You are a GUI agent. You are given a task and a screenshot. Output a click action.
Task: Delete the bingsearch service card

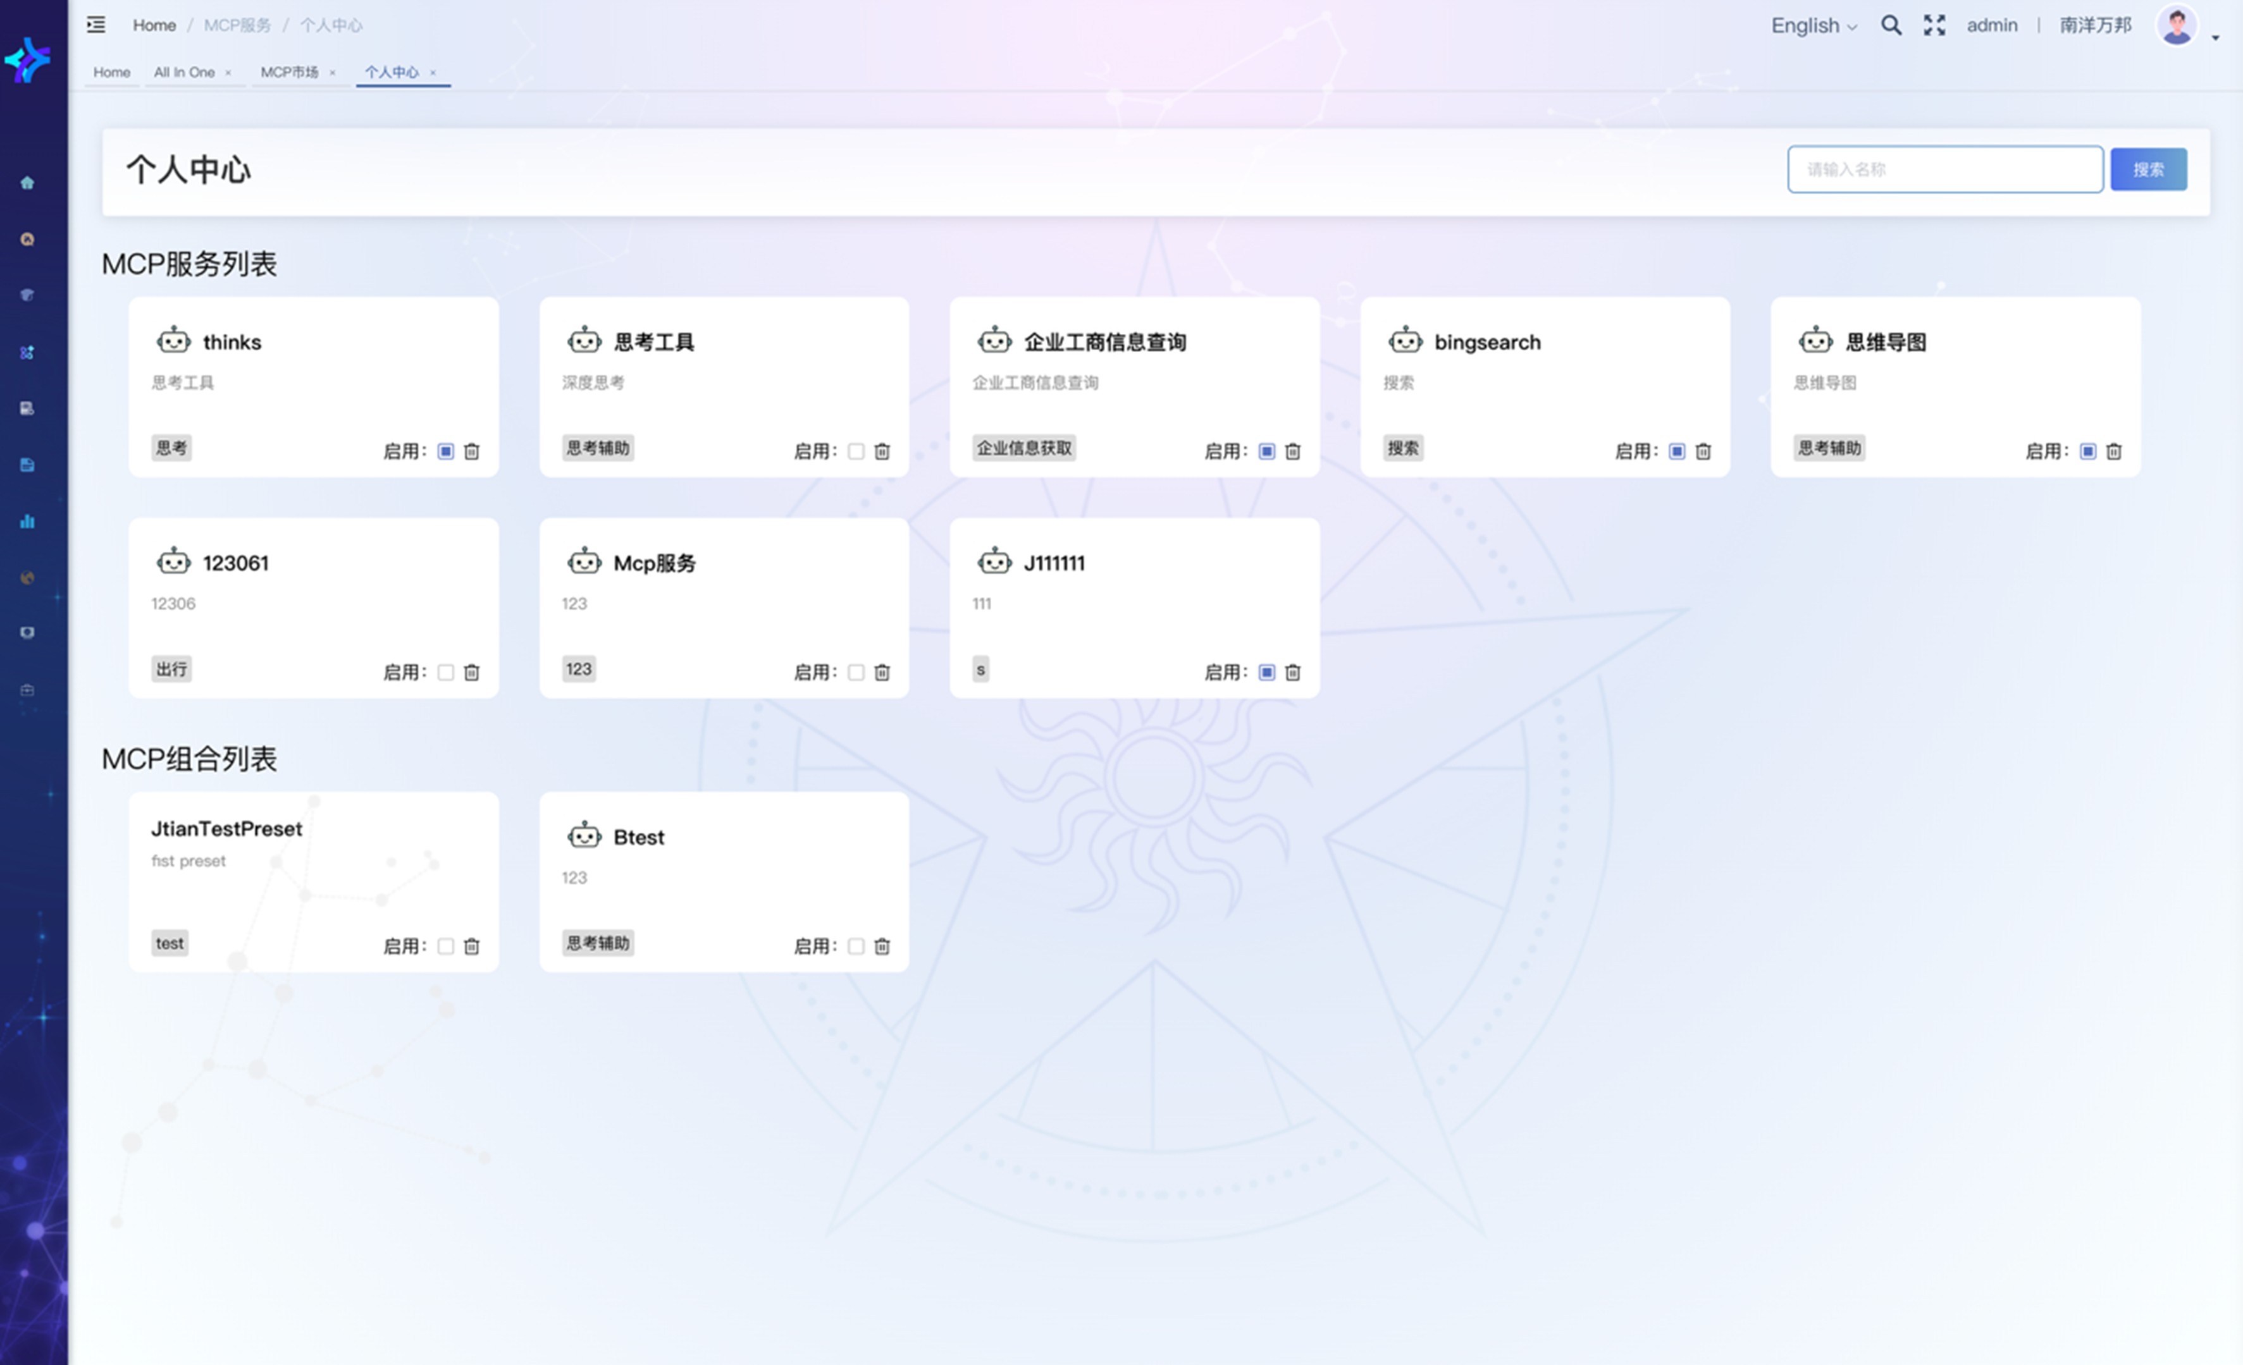pos(1703,451)
